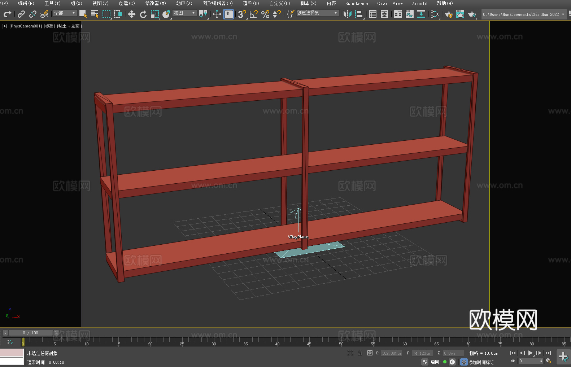571x367 pixels.
Task: Go to animation end frame
Action: coord(548,353)
